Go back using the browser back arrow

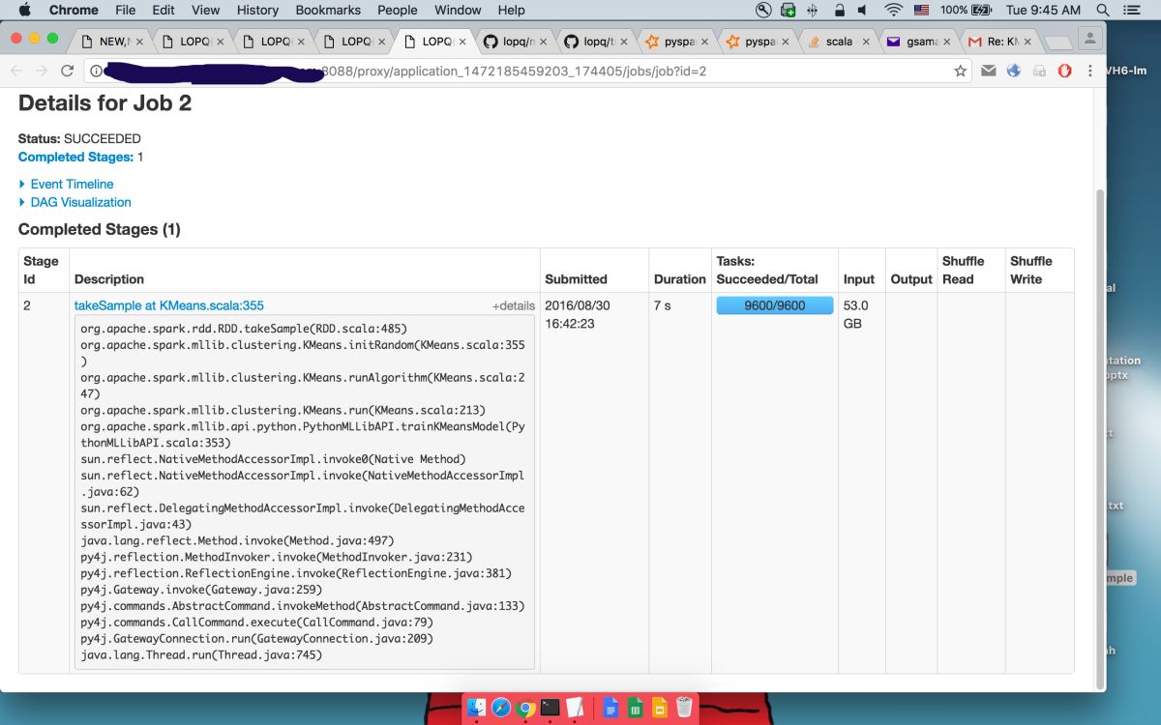17,71
